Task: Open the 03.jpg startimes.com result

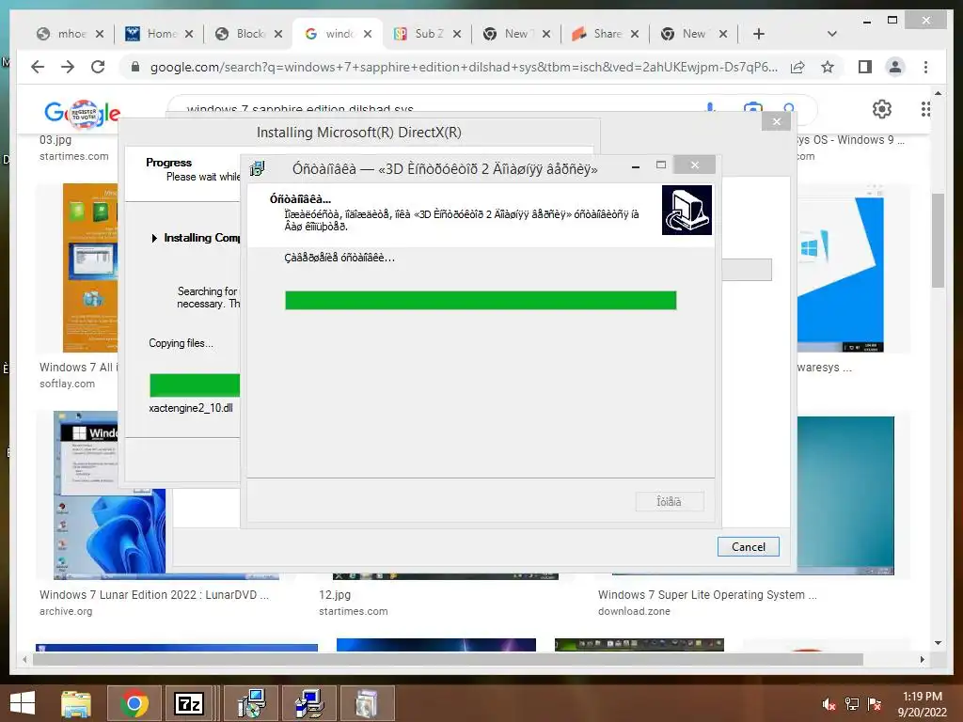Action: (x=55, y=140)
